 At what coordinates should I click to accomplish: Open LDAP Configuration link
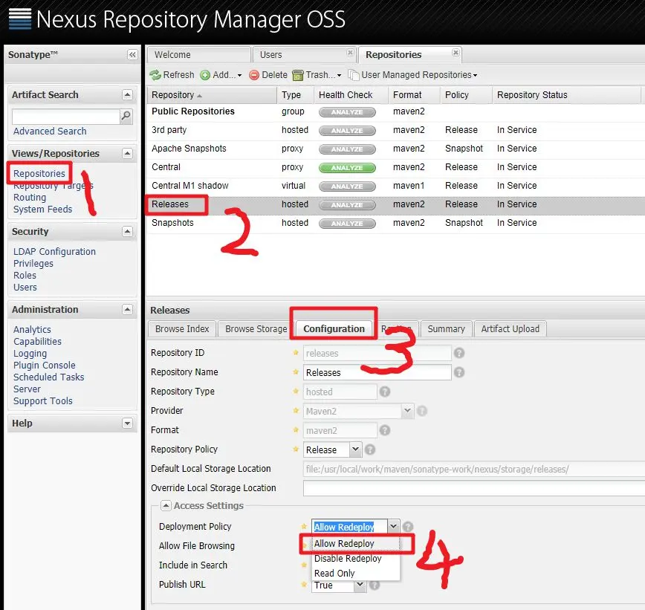click(54, 252)
